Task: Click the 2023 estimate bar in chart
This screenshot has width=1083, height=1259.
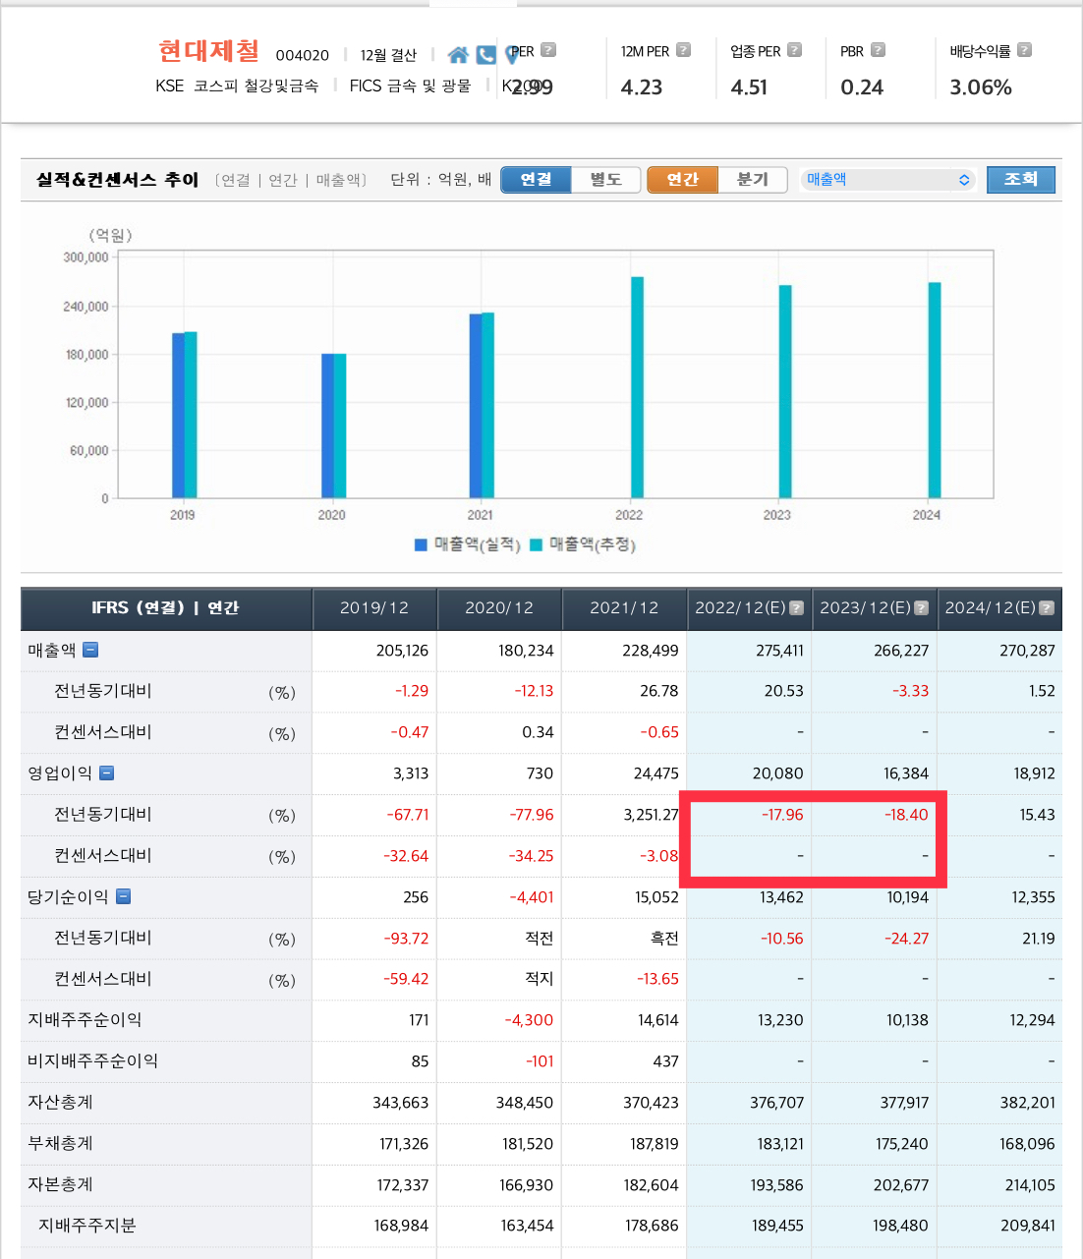Action: click(x=785, y=391)
